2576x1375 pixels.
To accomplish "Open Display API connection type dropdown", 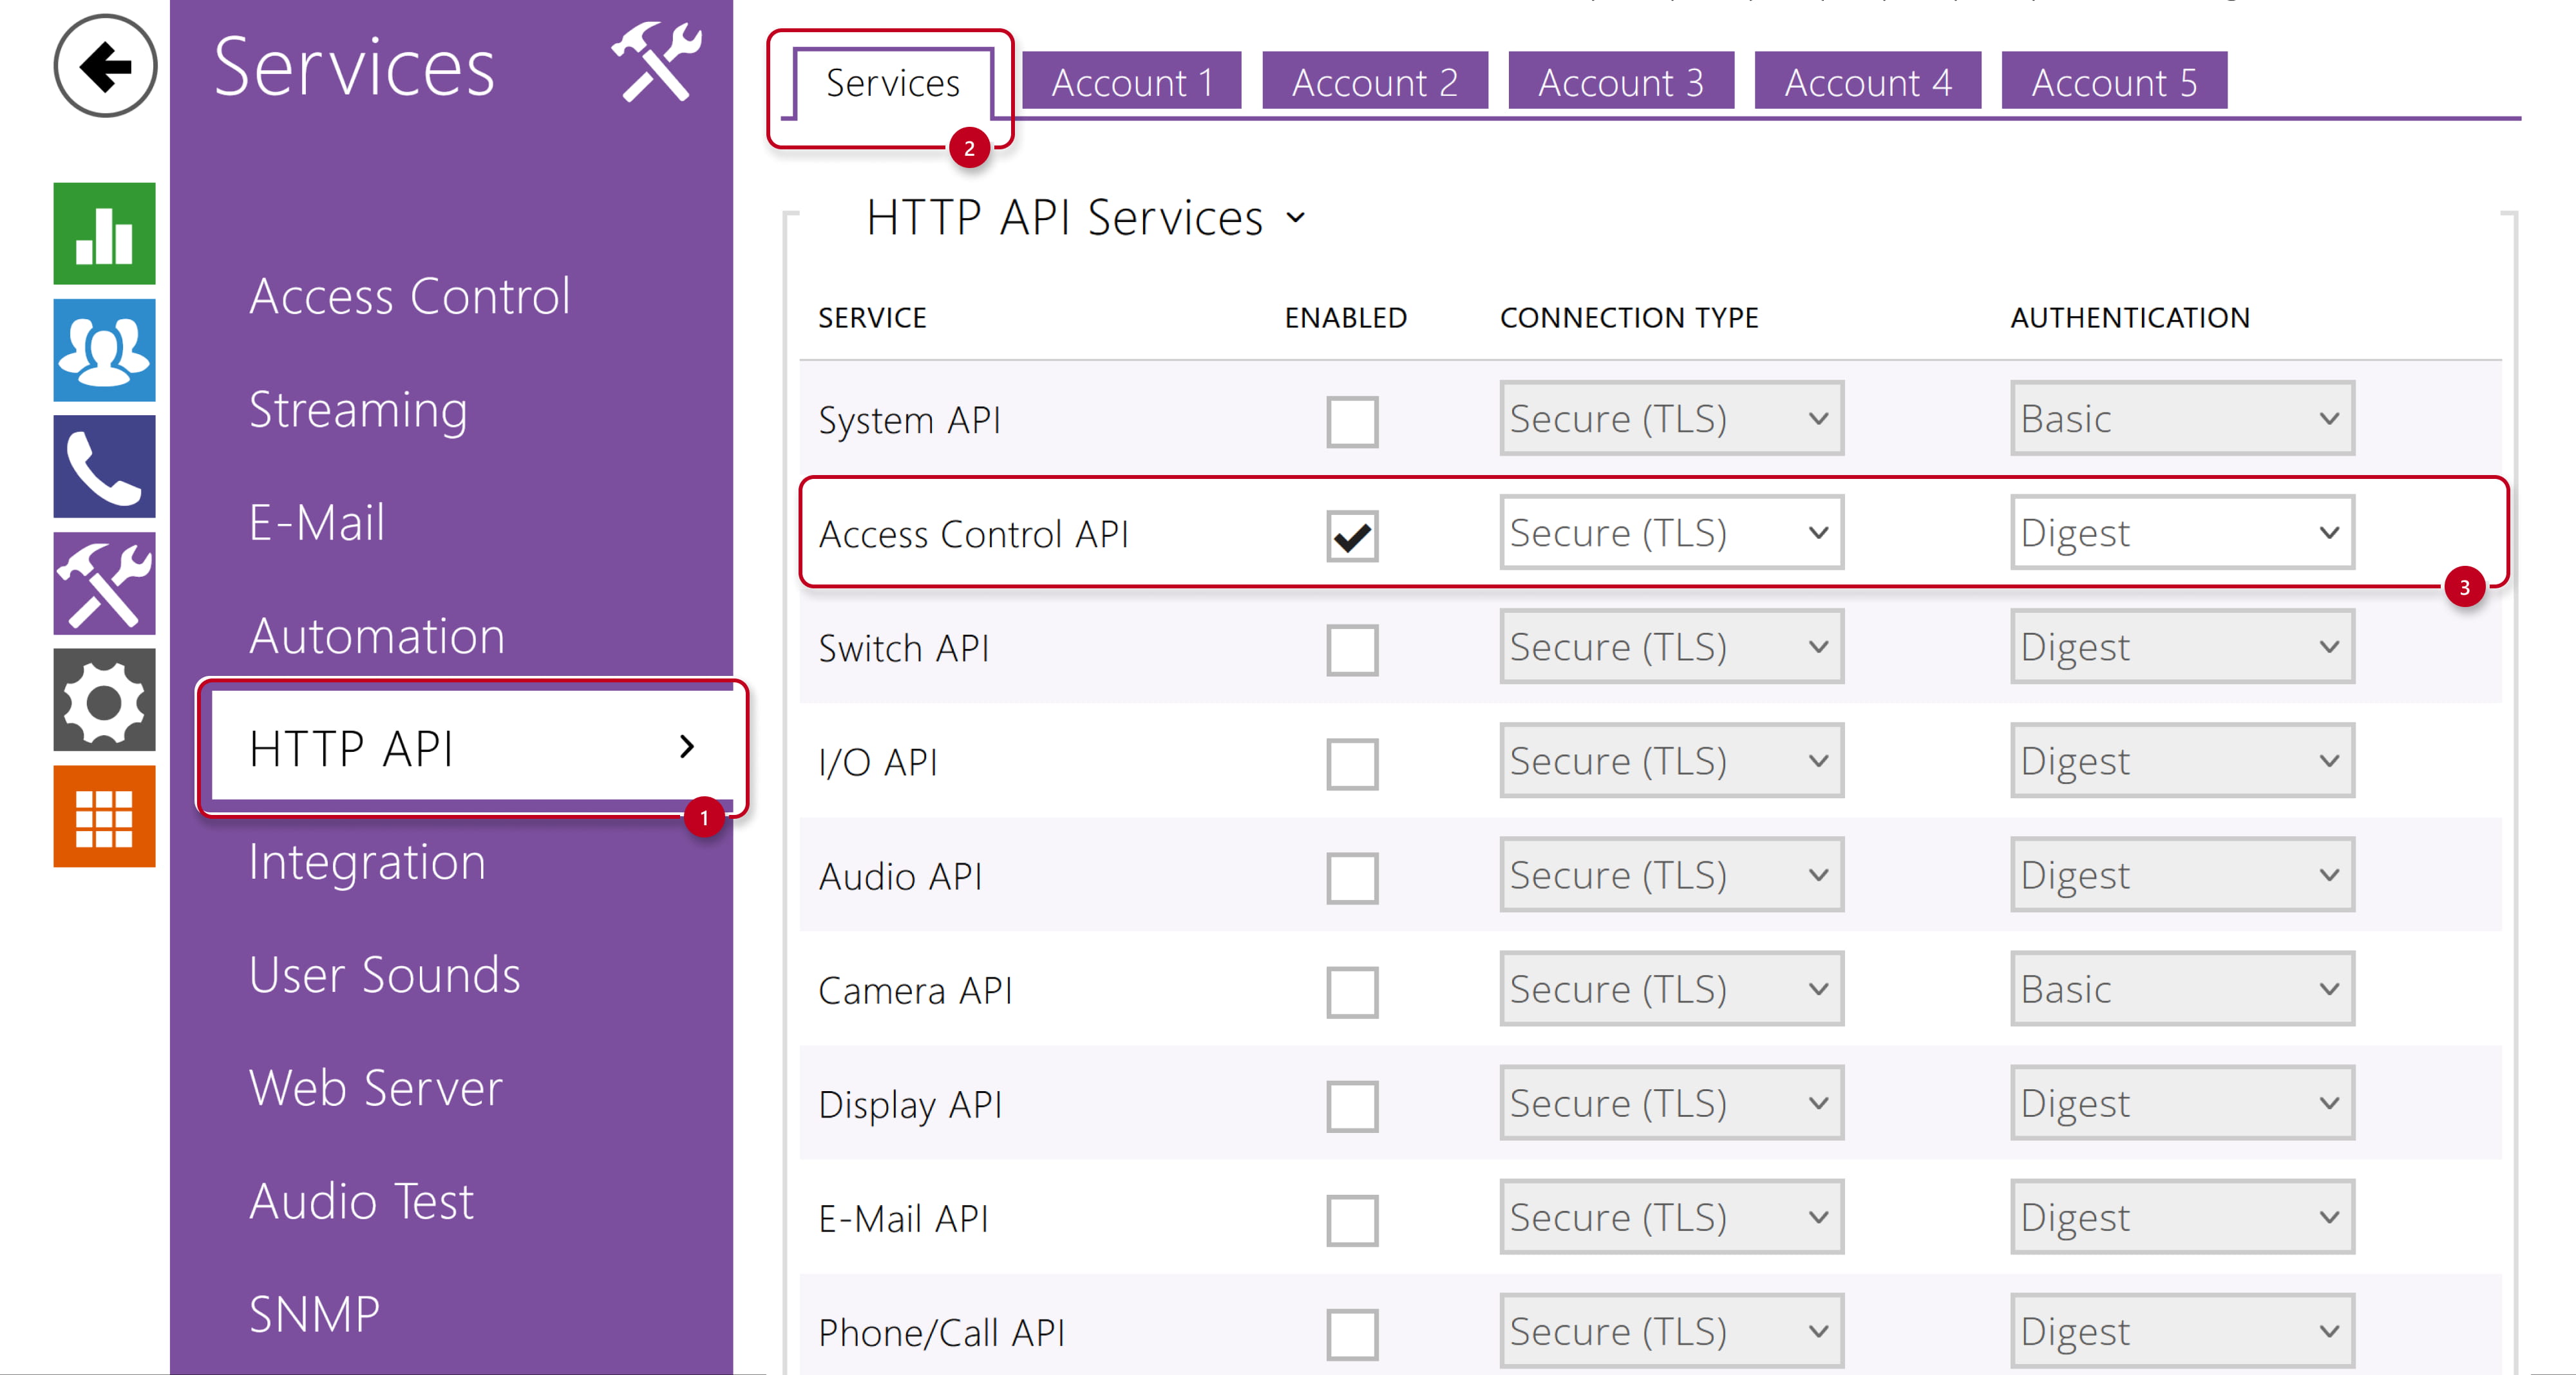I will coord(1671,1102).
